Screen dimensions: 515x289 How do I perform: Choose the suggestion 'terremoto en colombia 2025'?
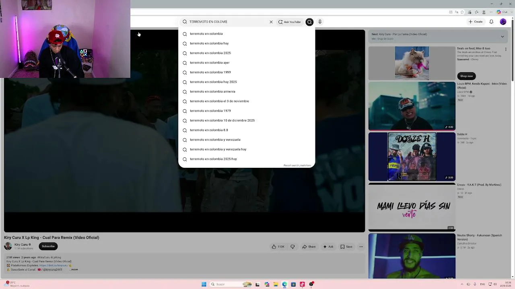point(247,53)
